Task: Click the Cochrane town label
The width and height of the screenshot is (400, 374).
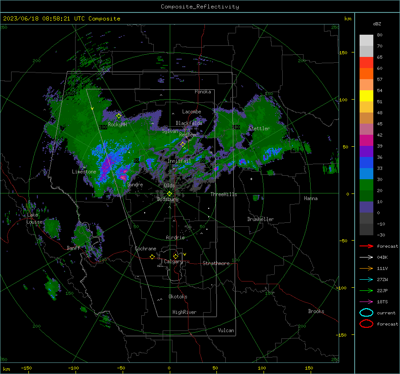Action: (x=145, y=249)
